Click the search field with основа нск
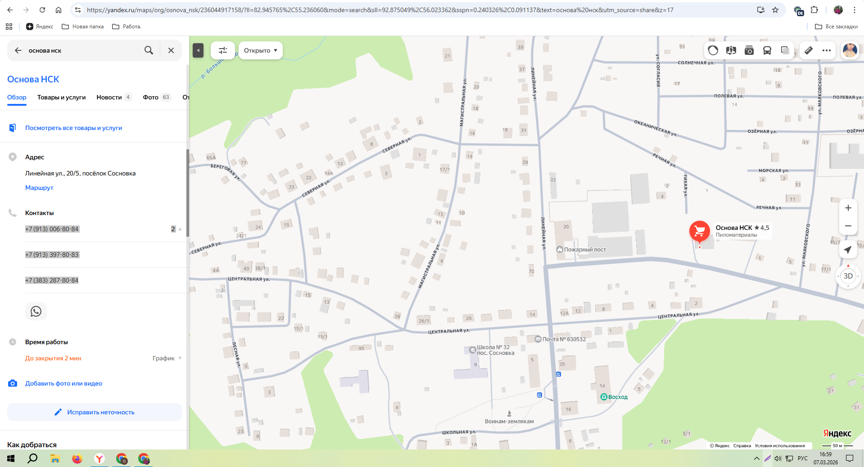The height and width of the screenshot is (467, 864). 81,50
